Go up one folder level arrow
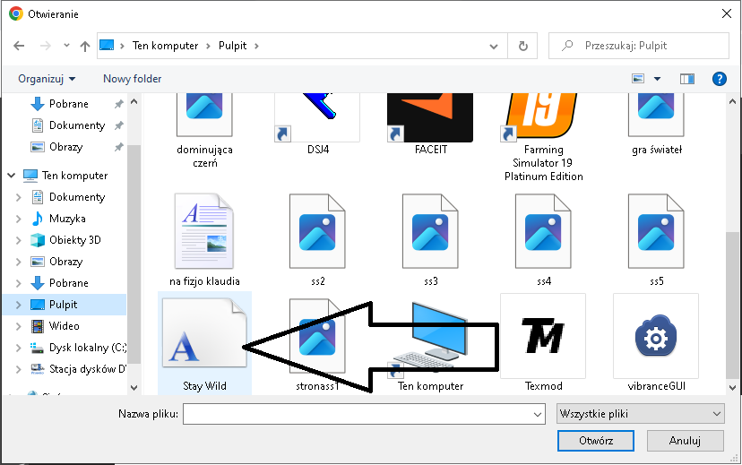Viewport: 742px width, 465px height. [85, 46]
